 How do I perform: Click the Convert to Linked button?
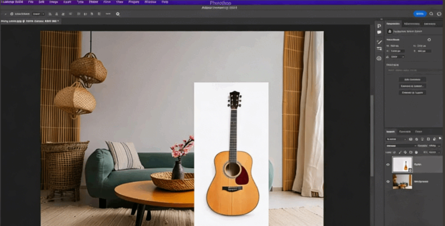[413, 86]
